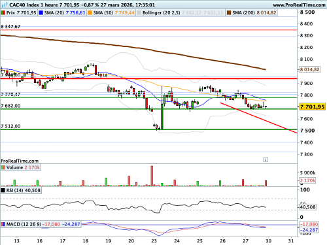This screenshot has width=327, height=245.
Task: Select the descending red trendline
Action: 258,118
